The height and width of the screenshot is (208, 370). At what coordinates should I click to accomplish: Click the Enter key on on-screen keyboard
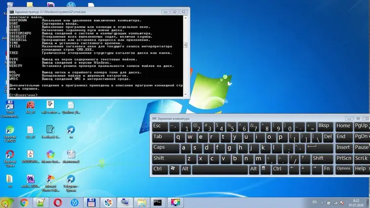(x=320, y=148)
